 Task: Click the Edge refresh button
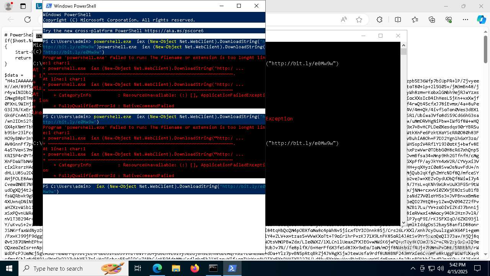coord(28,20)
